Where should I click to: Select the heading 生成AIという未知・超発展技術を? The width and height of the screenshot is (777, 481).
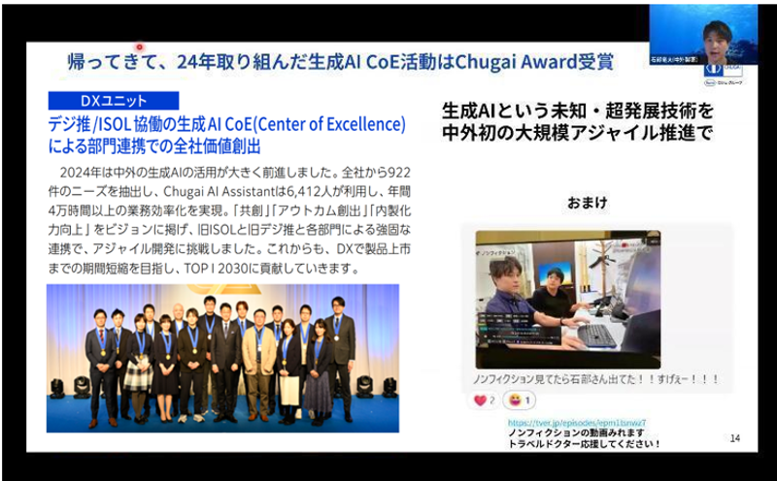pos(577,111)
